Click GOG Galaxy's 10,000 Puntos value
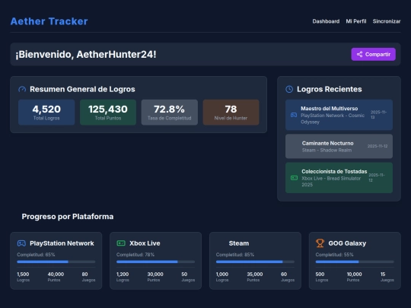Viewport: 411px width, 308px height. [x=355, y=275]
